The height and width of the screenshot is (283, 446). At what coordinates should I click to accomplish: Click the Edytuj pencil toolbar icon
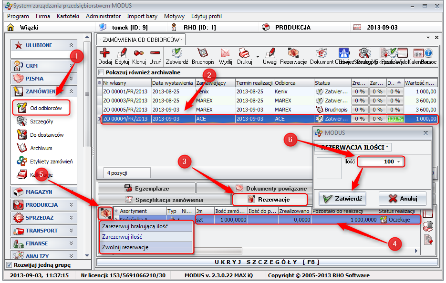122,53
